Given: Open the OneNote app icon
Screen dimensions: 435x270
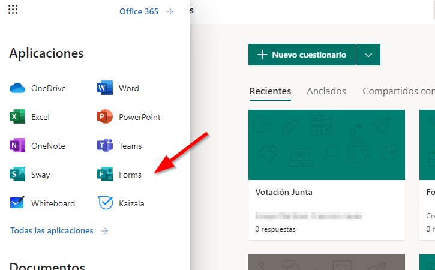Looking at the screenshot, I should coord(17,146).
